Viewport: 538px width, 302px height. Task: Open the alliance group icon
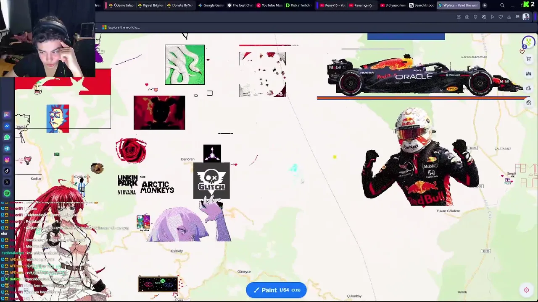click(x=529, y=74)
